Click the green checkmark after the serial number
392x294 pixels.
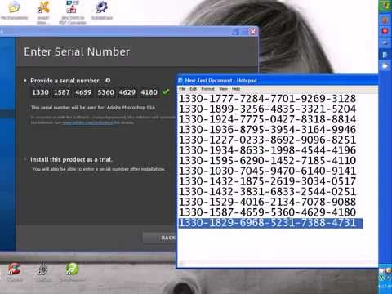tap(166, 92)
